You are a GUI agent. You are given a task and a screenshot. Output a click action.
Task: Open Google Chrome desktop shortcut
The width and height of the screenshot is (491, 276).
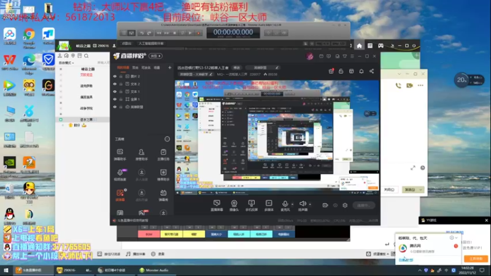[x=29, y=38]
